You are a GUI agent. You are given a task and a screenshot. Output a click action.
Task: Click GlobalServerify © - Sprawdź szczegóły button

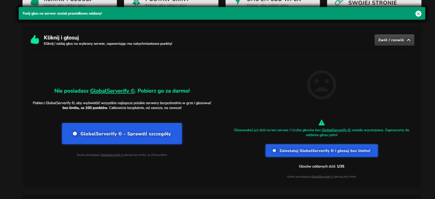[122, 133]
